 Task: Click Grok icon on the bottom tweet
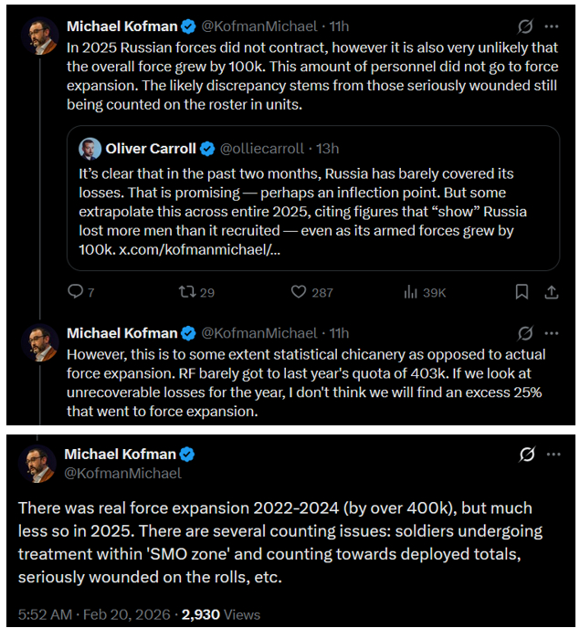527,454
